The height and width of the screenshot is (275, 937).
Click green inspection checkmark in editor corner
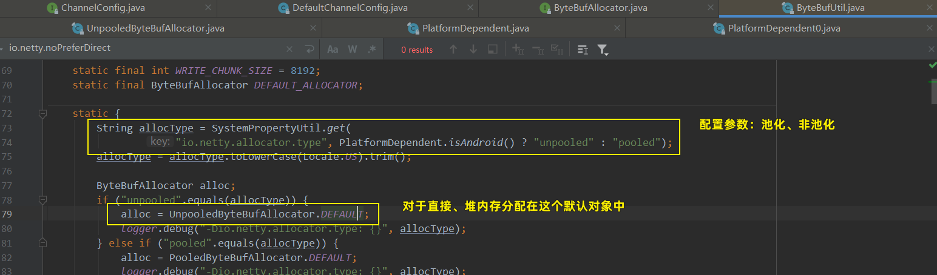pos(932,65)
